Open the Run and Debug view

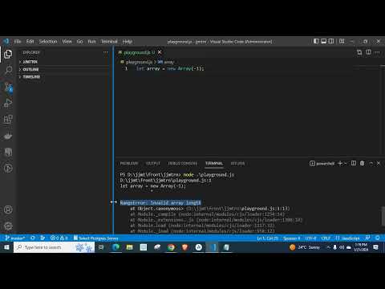tap(8, 103)
